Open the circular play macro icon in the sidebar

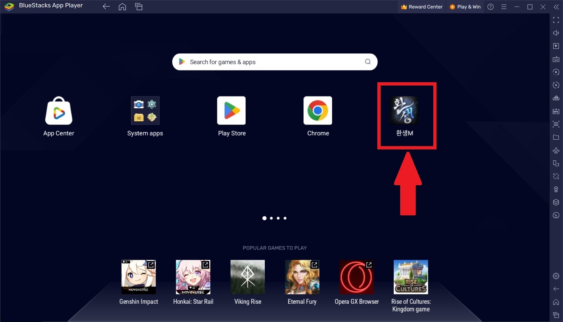click(x=556, y=72)
